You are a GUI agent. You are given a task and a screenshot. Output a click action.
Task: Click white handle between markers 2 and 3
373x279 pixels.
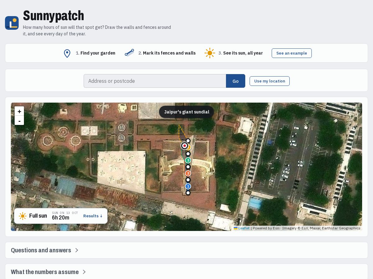(188, 167)
